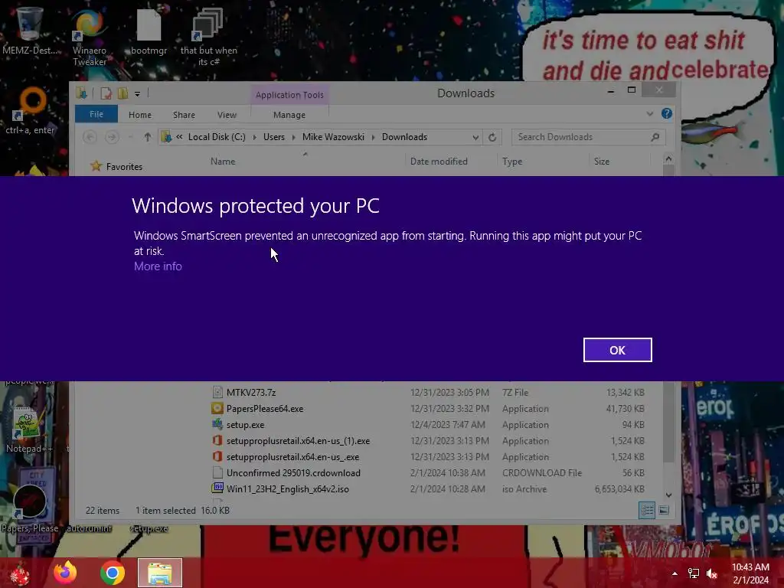Screen dimensions: 784x588
Task: Open MEMZ-Dest recycle bin desktop icon
Action: [30, 31]
